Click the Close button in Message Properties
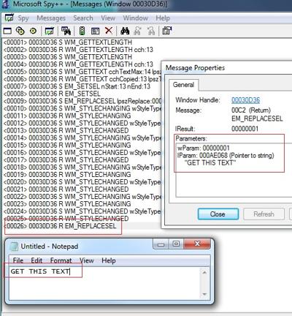 coord(218,214)
